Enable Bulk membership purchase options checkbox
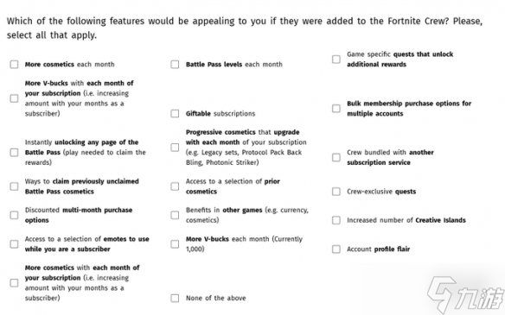The width and height of the screenshot is (505, 315). [336, 109]
